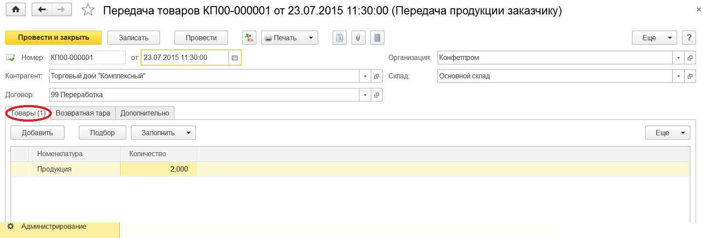Select the Количество cell with 2,000
The height and width of the screenshot is (238, 703).
tap(158, 169)
